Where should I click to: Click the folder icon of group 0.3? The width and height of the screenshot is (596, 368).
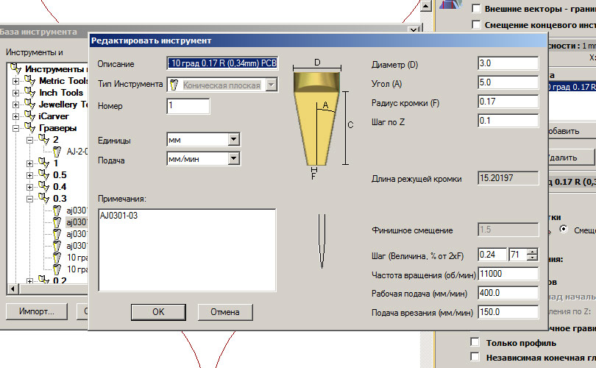[x=43, y=199]
